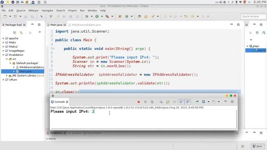Toggle Word Wrap in the Console toolbar
Screen dimensions: 267x150
pyautogui.click(x=174, y=102)
